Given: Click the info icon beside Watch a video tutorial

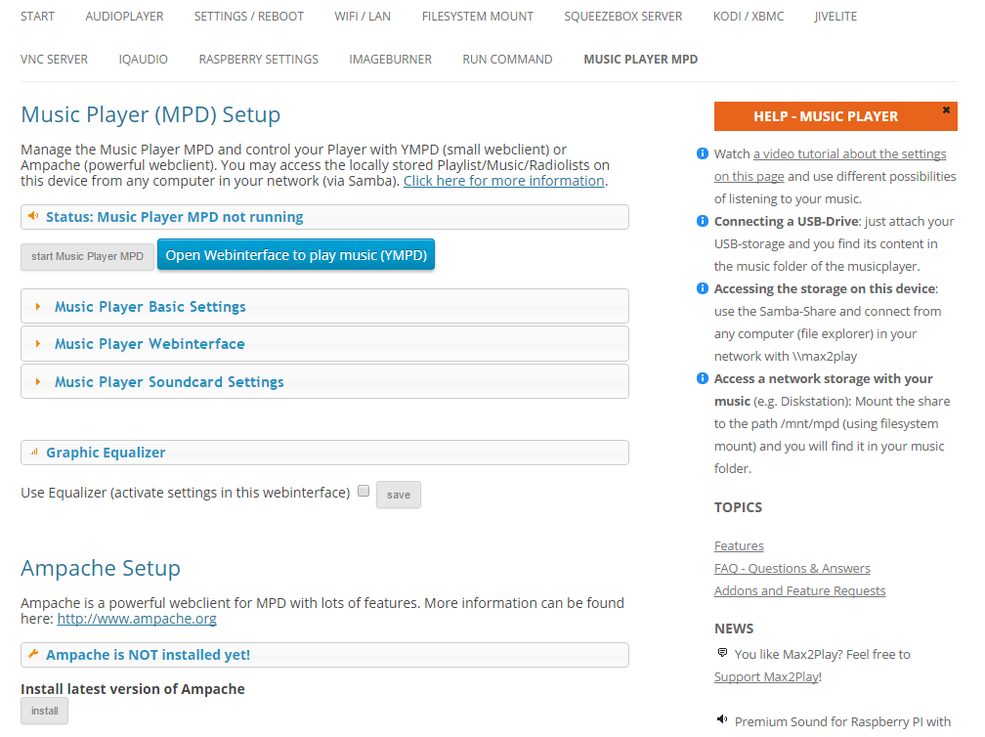Looking at the screenshot, I should coord(703,153).
